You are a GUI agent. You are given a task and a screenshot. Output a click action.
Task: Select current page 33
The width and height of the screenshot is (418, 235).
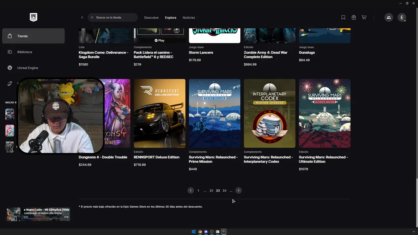[x=218, y=191]
